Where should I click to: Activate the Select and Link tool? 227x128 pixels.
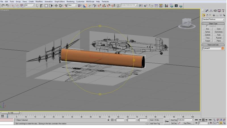[13, 6]
